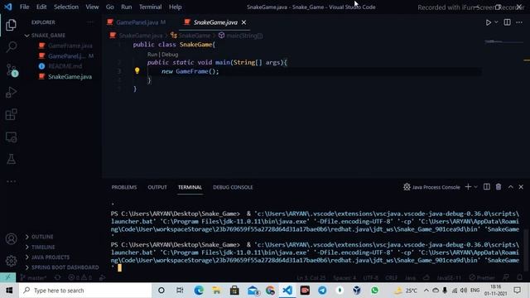This screenshot has height=298, width=530.
Task: Click the lightbulb code action icon
Action: tap(137, 70)
